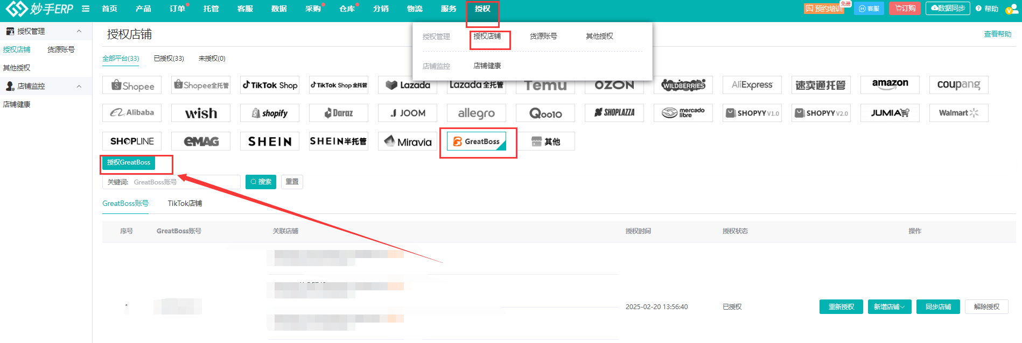Select the Shopee全托管 platform logo
The width and height of the screenshot is (1022, 343).
click(x=201, y=85)
